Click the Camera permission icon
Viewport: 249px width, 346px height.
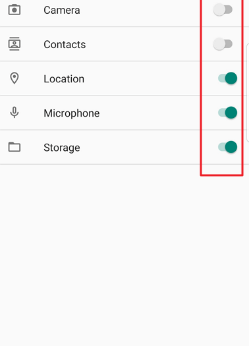[x=14, y=10]
